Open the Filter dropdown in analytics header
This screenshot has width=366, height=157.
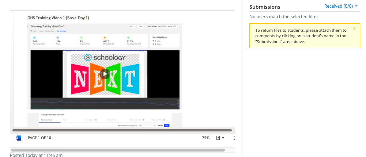tap(142, 26)
